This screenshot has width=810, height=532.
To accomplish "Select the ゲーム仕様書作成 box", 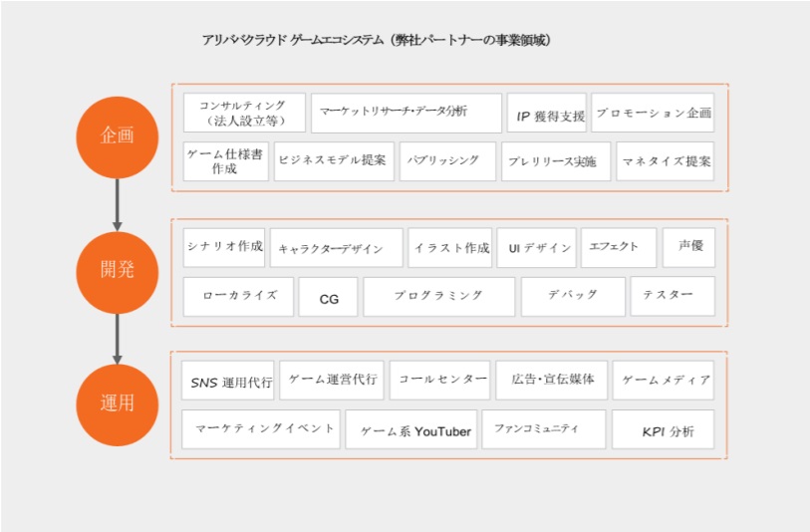I will click(x=226, y=161).
